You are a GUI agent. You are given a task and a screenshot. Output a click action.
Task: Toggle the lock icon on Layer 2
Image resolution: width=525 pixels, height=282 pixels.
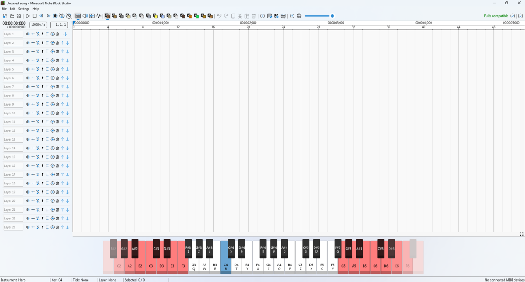(43, 43)
